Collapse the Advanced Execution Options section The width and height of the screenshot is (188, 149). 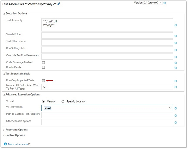point(21,94)
